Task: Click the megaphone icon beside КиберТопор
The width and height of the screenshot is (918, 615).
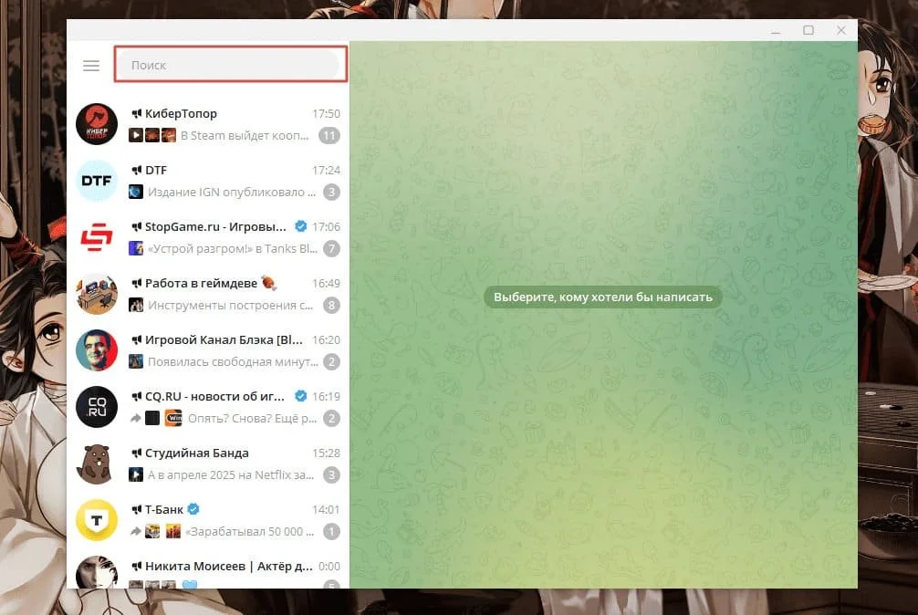Action: pos(136,113)
